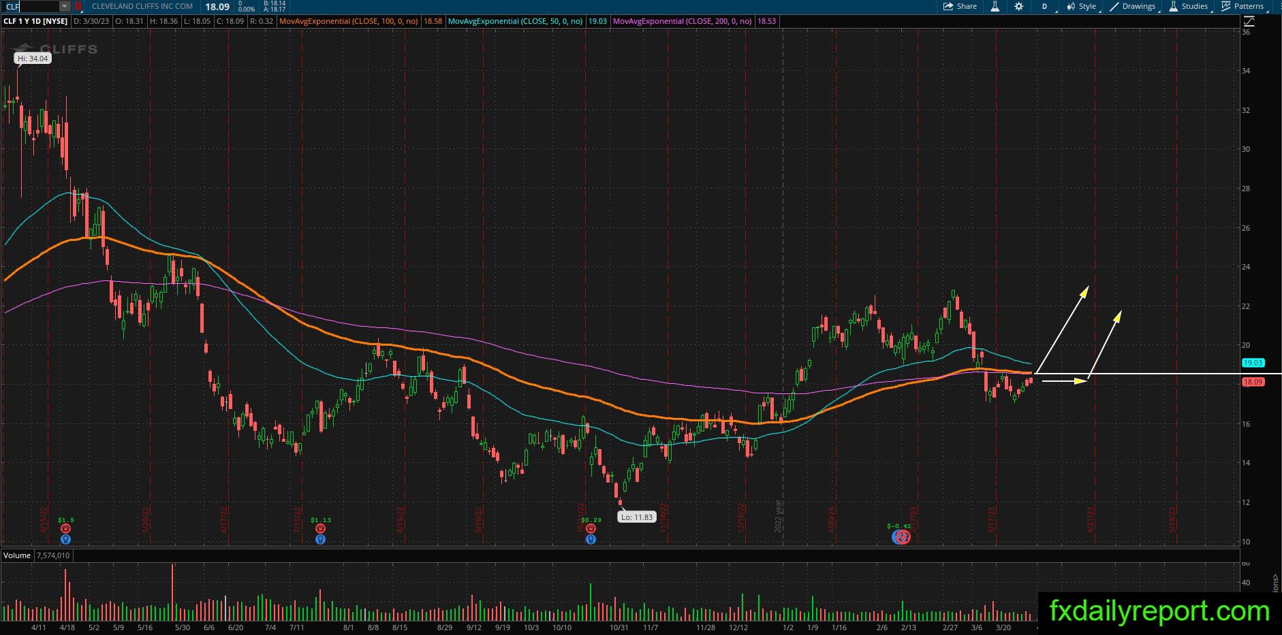Open the CLF symbol dropdown arrow
This screenshot has height=635, width=1282.
coord(65,6)
